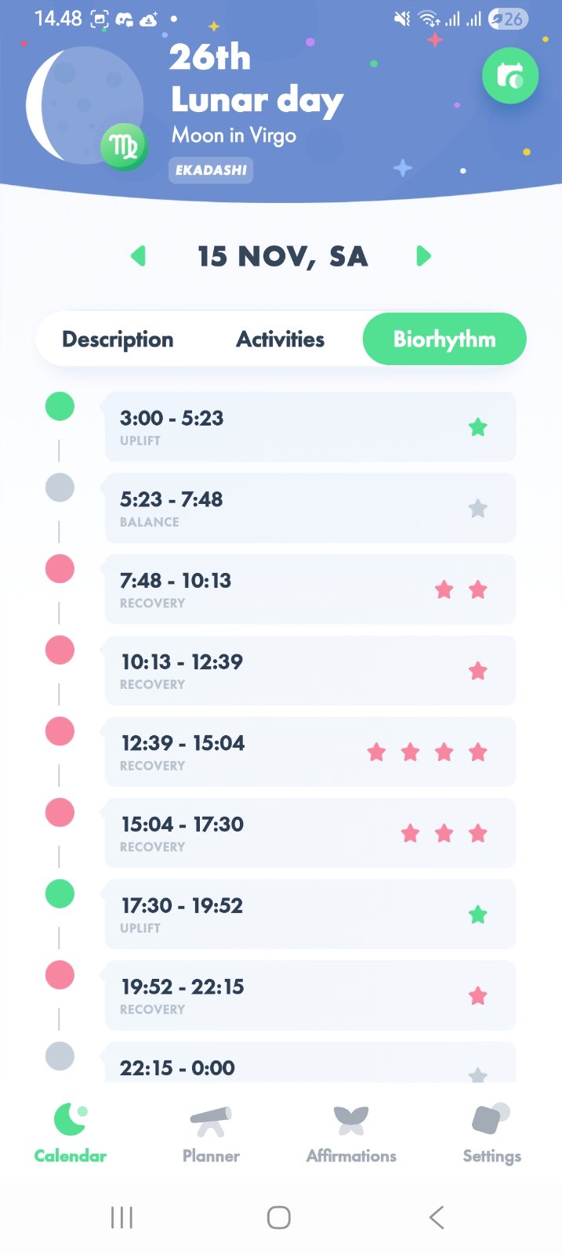
Task: Tap the gray circle marker for 5:23 - 7:48
Action: pos(60,487)
